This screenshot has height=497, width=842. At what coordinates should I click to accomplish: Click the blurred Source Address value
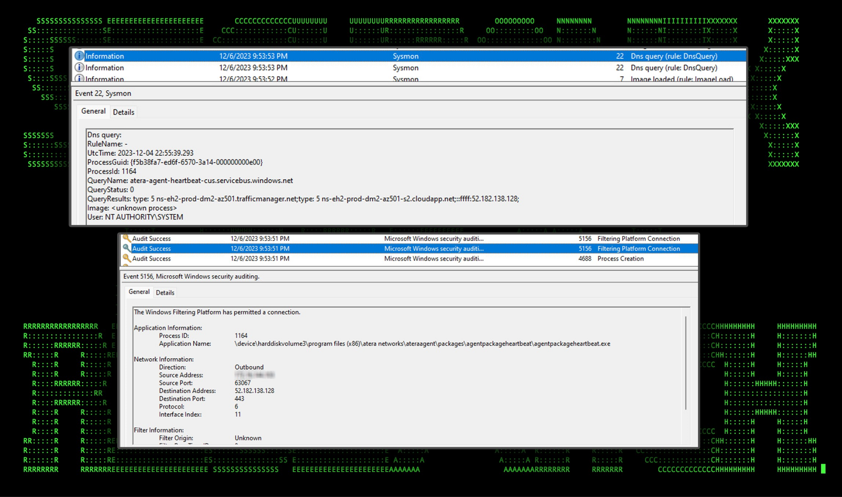[254, 375]
